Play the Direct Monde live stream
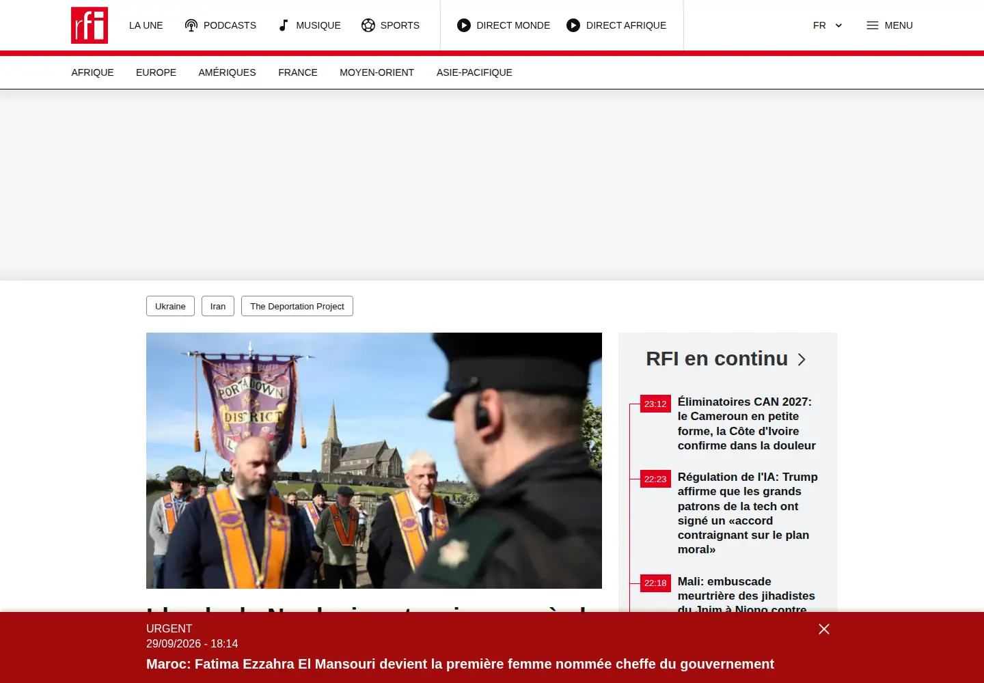 [504, 25]
